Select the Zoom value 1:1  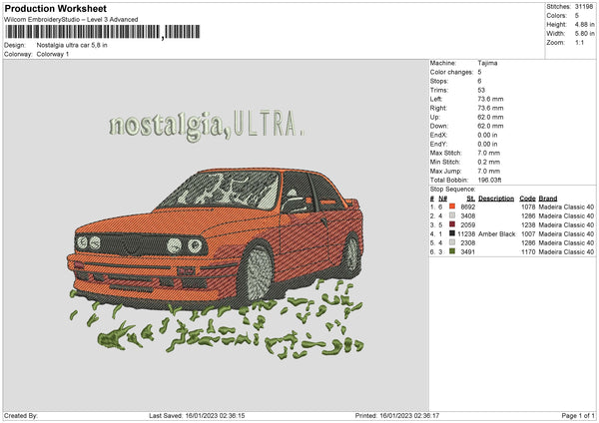[x=579, y=42]
